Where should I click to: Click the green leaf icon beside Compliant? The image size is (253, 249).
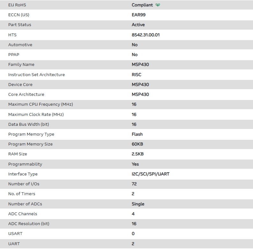158,5
